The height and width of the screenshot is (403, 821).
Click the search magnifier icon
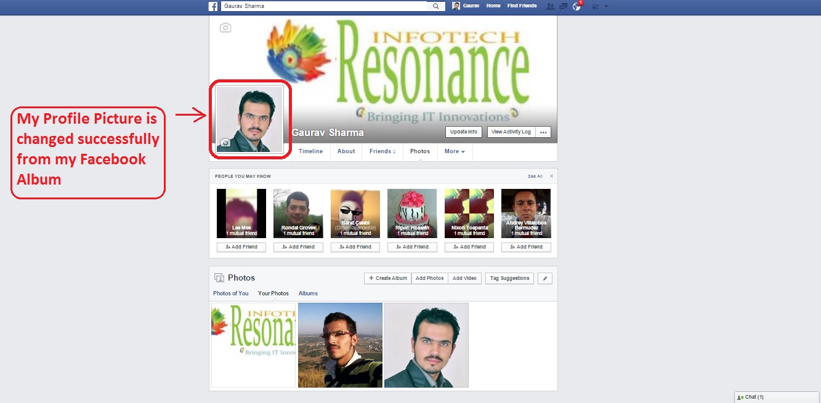(x=435, y=6)
